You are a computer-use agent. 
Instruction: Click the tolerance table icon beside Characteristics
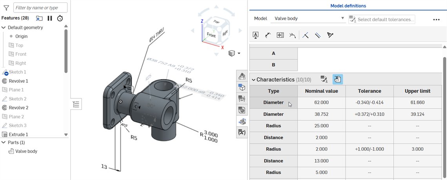click(x=324, y=80)
